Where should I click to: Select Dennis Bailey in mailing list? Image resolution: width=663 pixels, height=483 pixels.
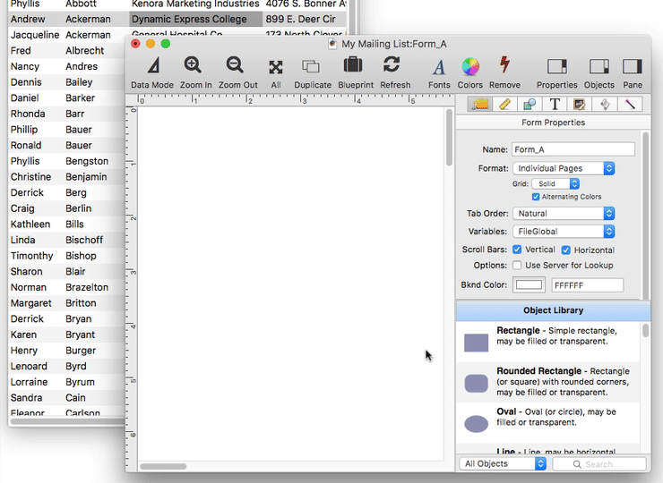coord(66,82)
